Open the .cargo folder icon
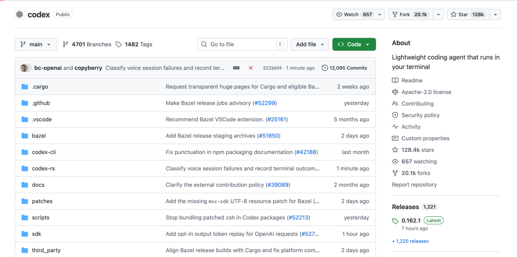 click(25, 87)
